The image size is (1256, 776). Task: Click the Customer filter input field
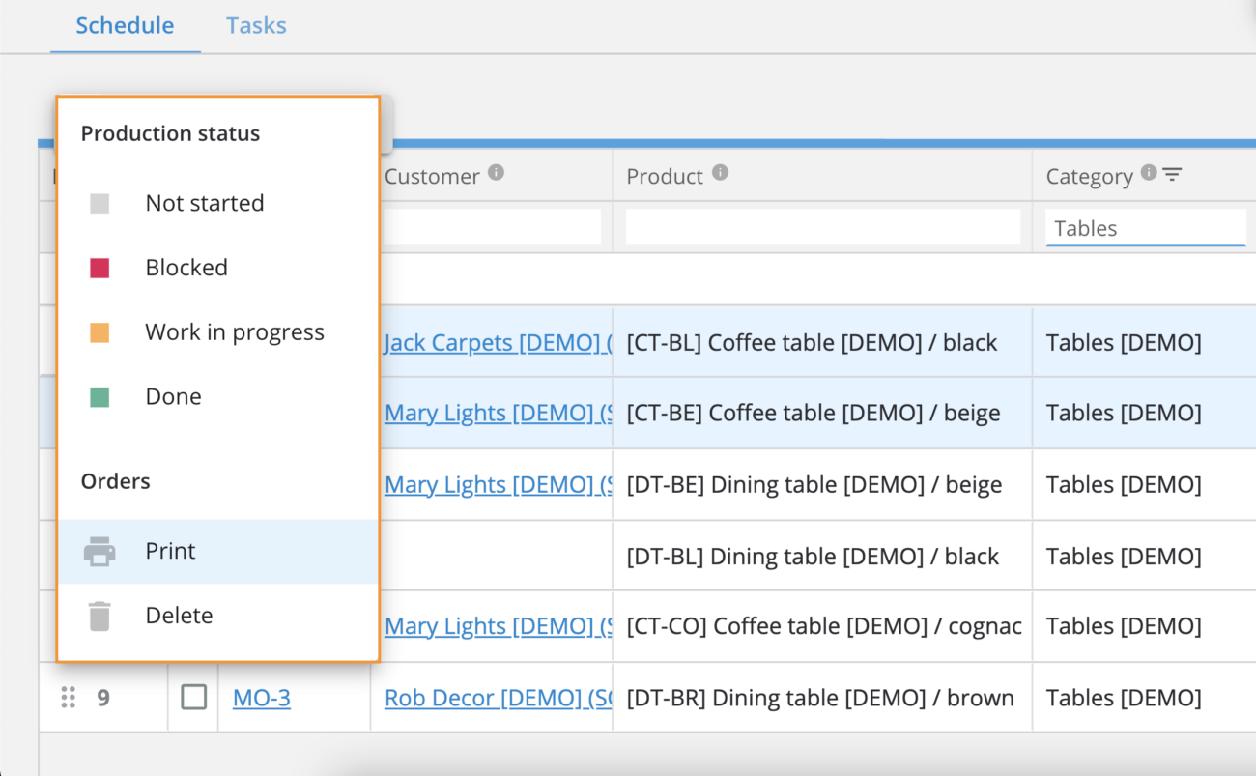tap(493, 228)
